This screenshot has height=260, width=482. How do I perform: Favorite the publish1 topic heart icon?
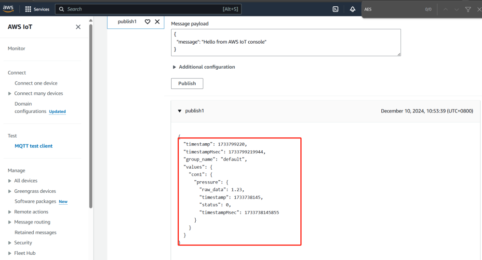coord(147,22)
